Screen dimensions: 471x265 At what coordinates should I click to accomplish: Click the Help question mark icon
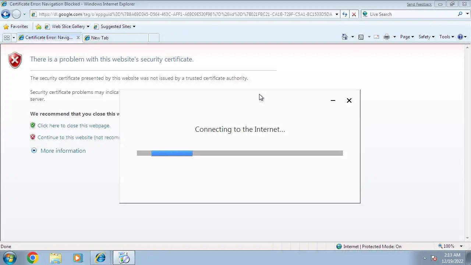tap(460, 37)
